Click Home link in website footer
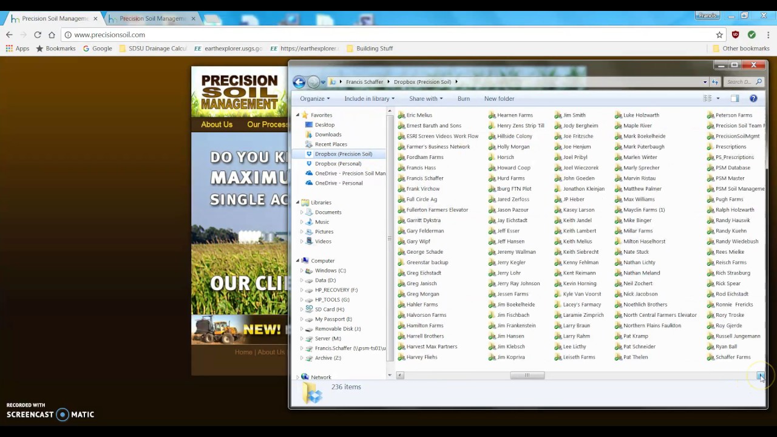Image resolution: width=777 pixels, height=437 pixels. [243, 352]
